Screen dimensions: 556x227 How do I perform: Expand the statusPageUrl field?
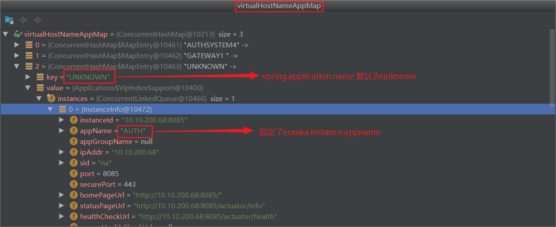pyautogui.click(x=62, y=206)
